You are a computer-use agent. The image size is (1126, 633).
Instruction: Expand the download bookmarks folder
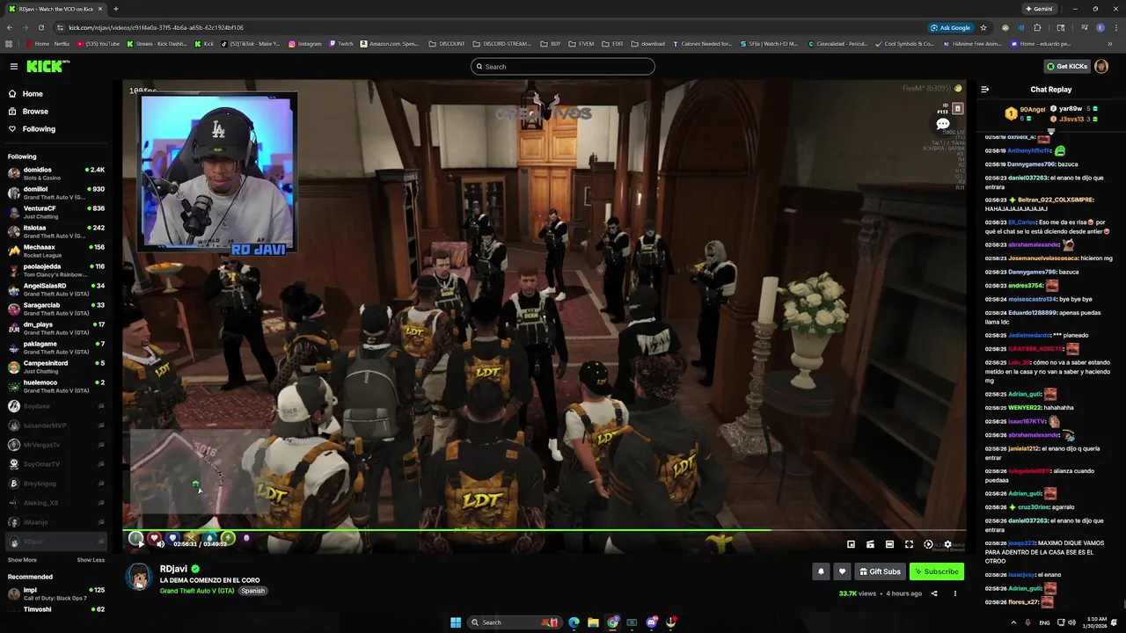648,43
